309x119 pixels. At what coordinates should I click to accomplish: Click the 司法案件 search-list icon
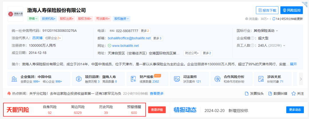coord(177,79)
